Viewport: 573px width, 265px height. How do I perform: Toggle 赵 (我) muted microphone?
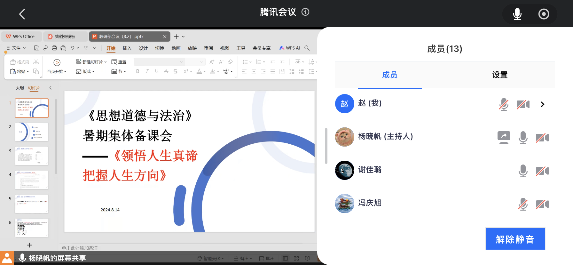[x=504, y=104]
